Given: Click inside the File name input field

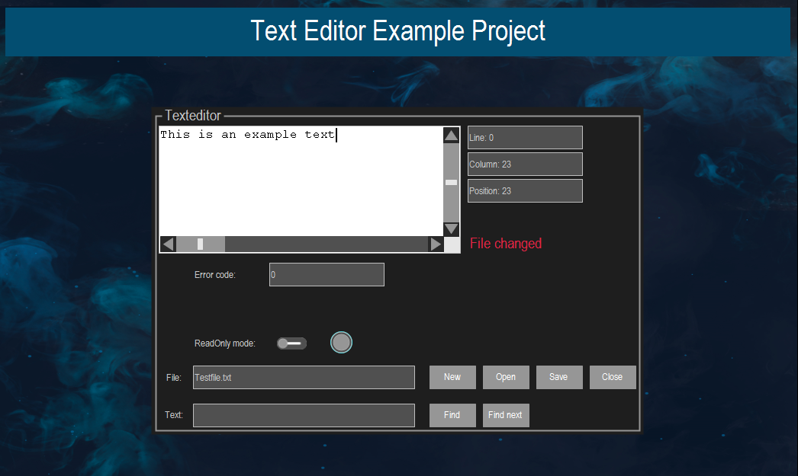Looking at the screenshot, I should click(304, 377).
